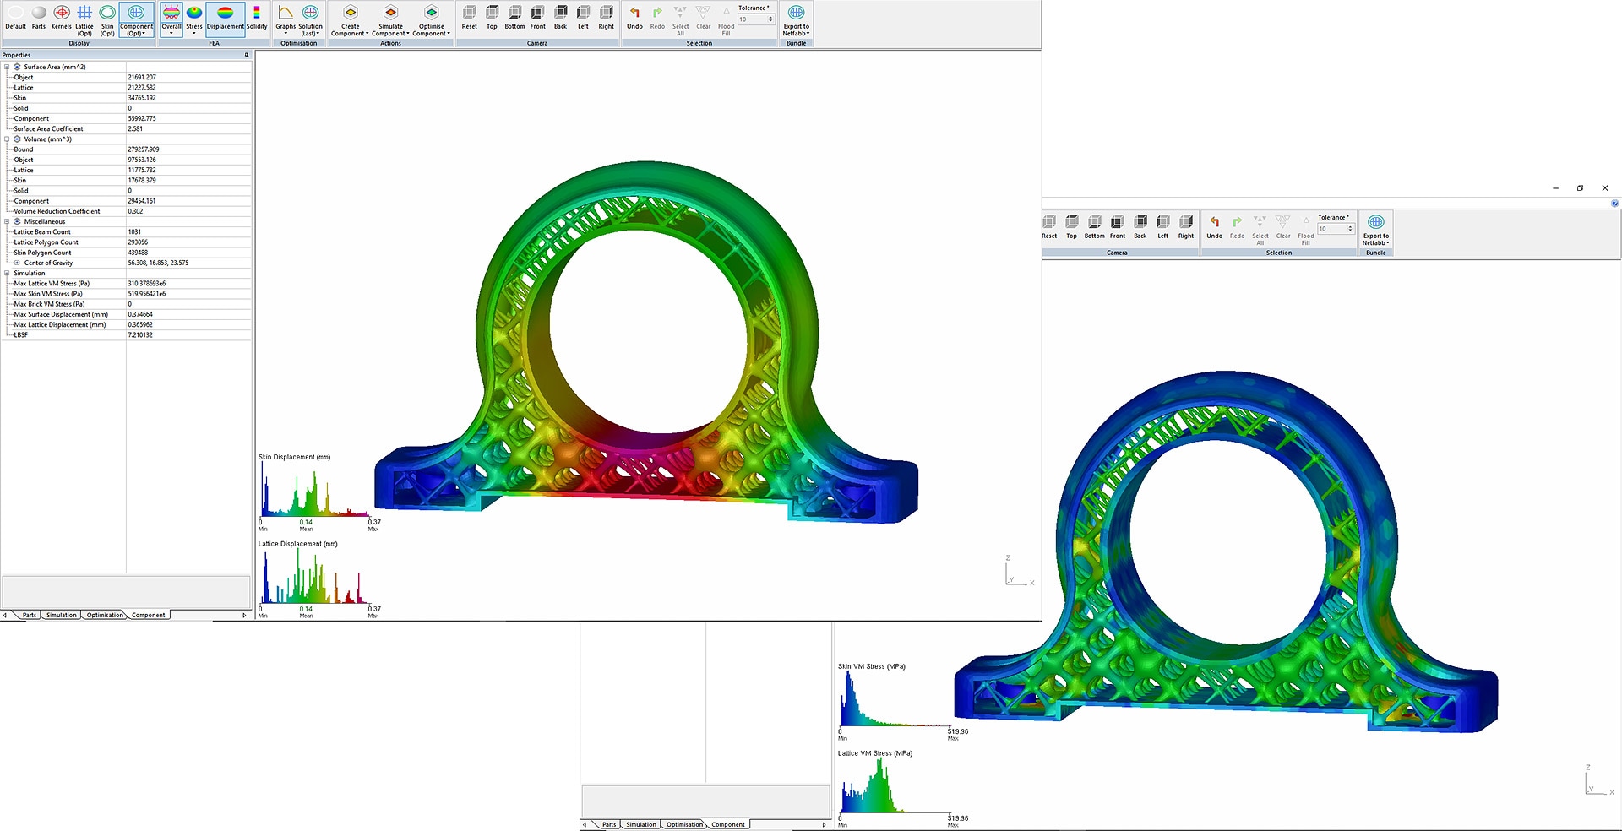Set camera to Top view
1622x831 pixels.
[492, 18]
